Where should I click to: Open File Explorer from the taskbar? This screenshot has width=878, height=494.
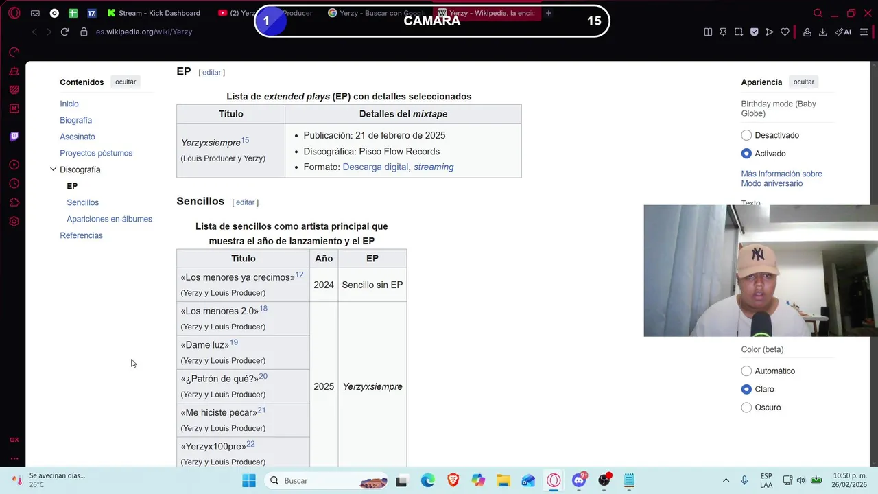pyautogui.click(x=503, y=480)
